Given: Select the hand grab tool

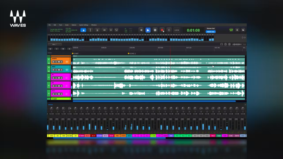Looking at the screenshot, I should pos(83,30).
